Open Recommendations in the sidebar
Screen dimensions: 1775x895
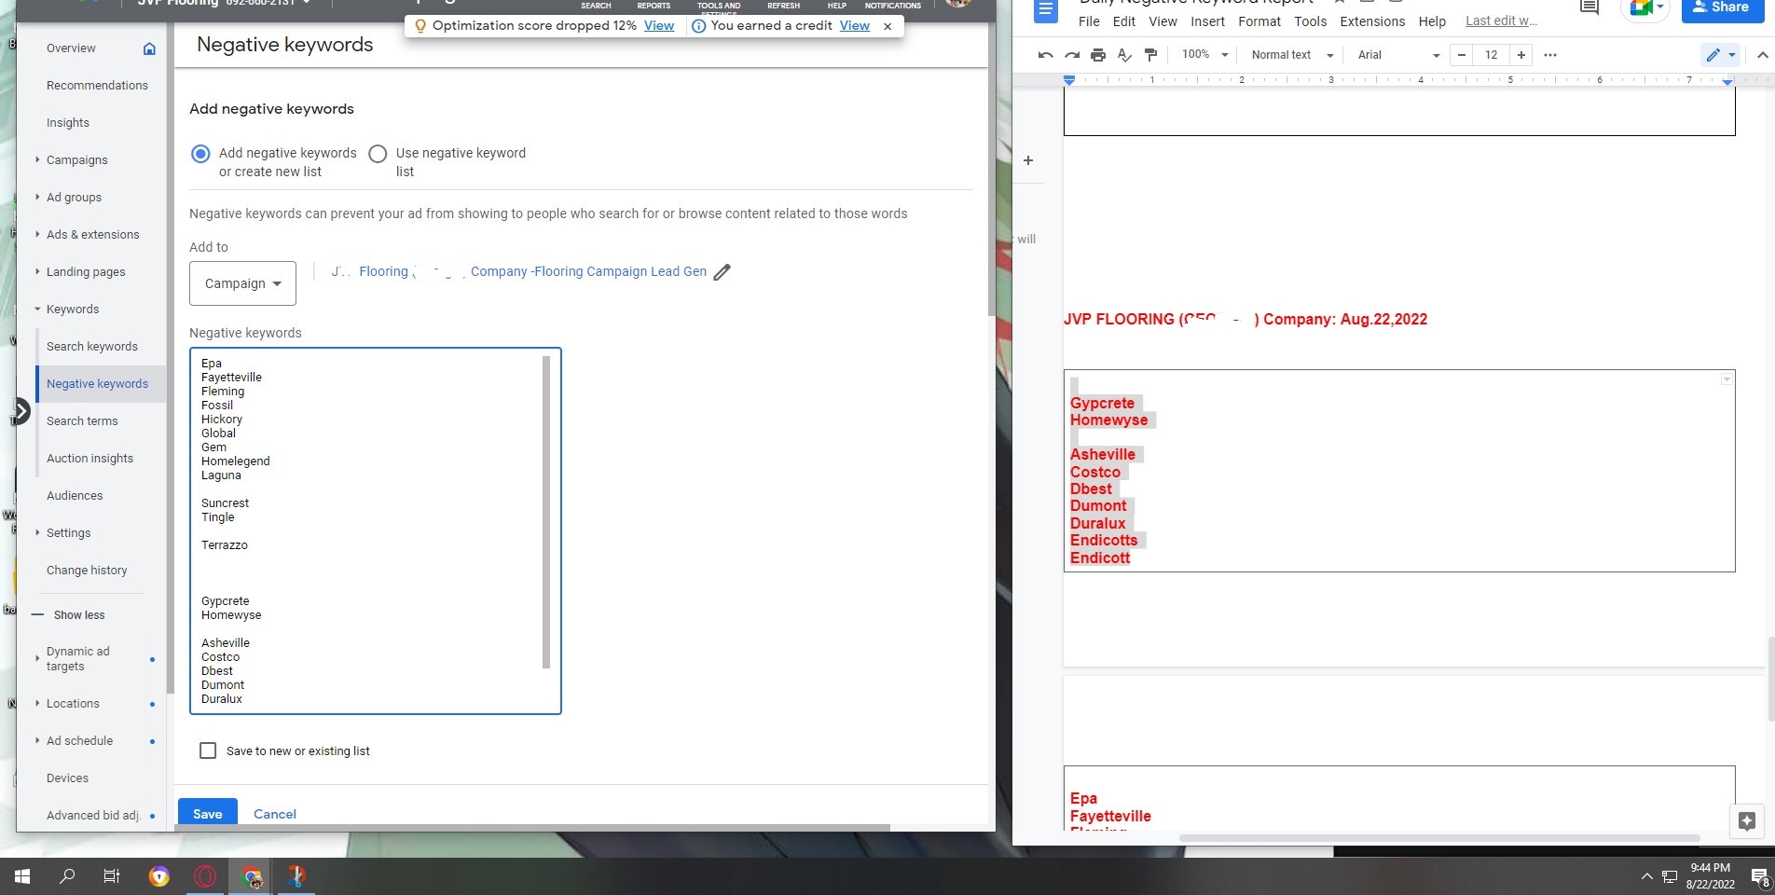click(97, 85)
